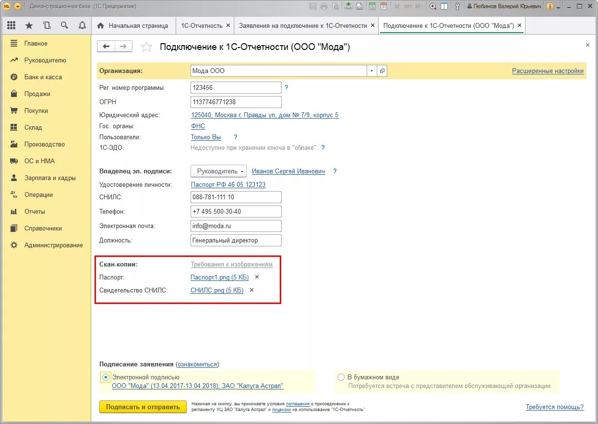
Task: Click the window panels layout icon
Action: 444,6
